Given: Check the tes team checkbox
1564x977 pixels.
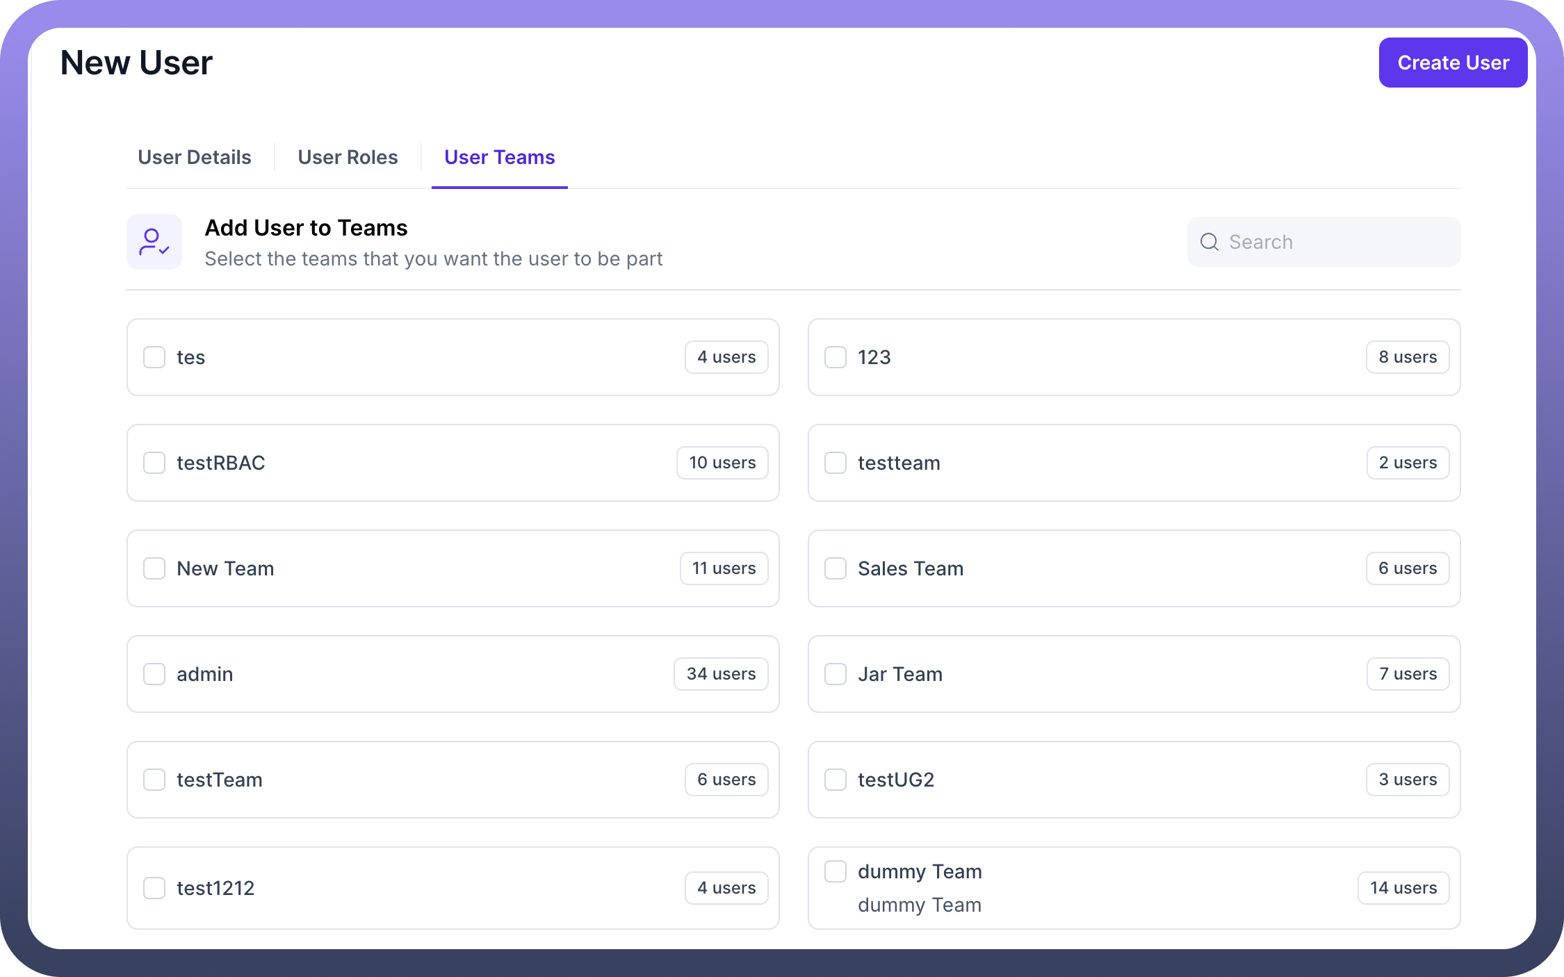Looking at the screenshot, I should pyautogui.click(x=154, y=357).
